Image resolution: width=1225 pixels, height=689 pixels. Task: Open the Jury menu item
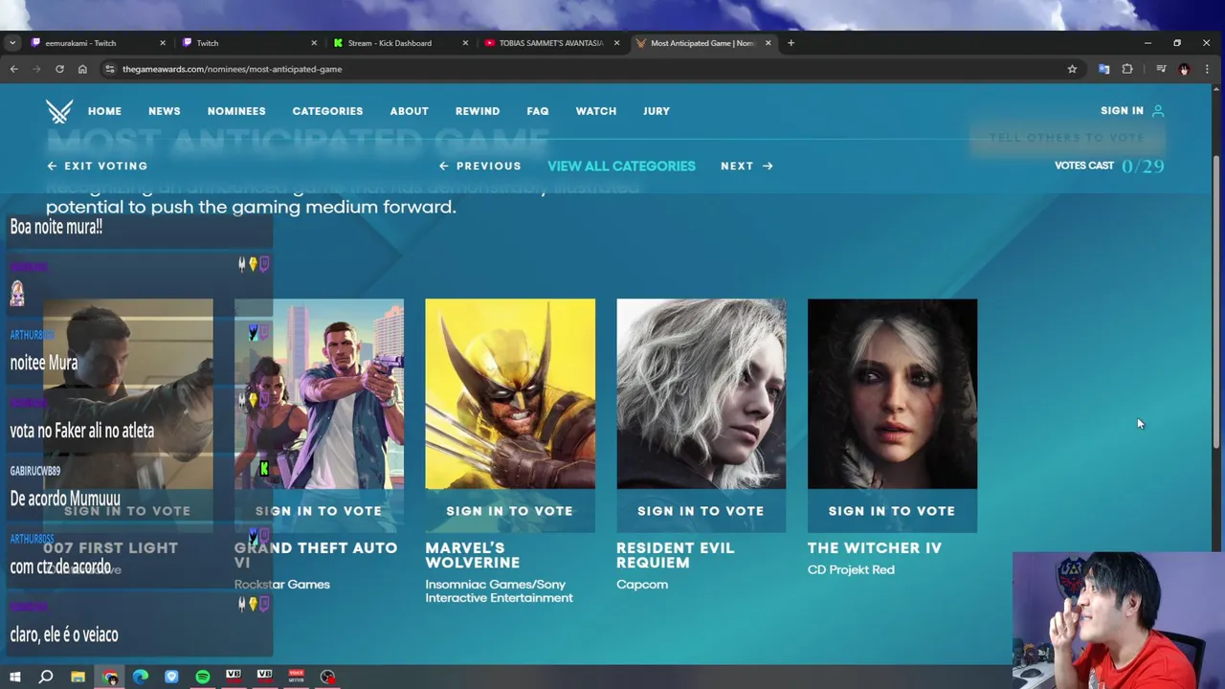tap(657, 111)
